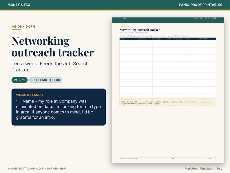This screenshot has height=173, width=230.
Task: Click the worksheet's Networking outreach tracker title
Action: point(140,30)
